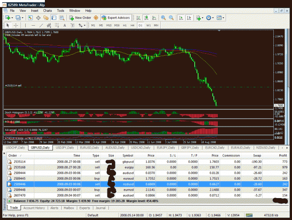
Task: Select the Trendline drawing tool
Action: click(41, 25)
